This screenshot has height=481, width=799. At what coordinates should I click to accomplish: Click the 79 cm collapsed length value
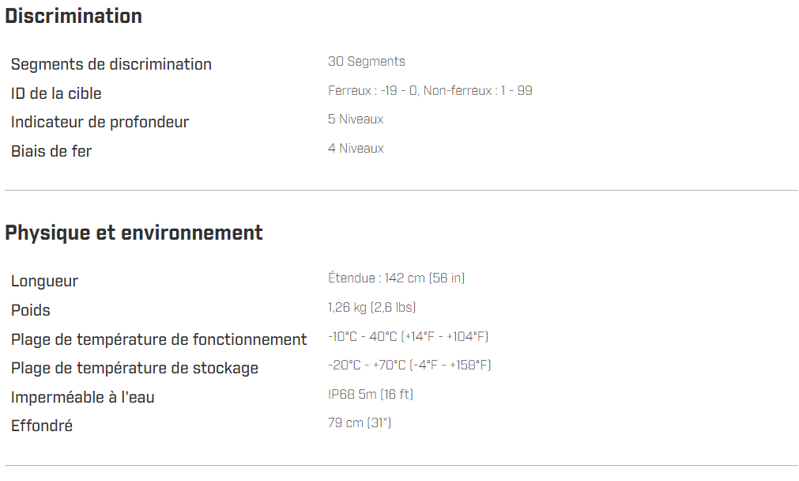click(x=360, y=423)
